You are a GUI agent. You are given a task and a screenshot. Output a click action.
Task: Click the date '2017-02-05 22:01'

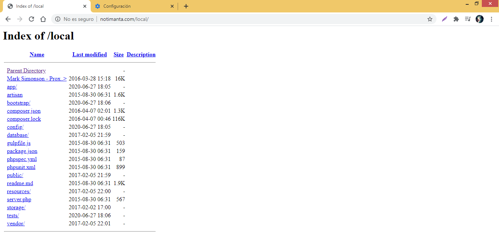pyautogui.click(x=90, y=223)
